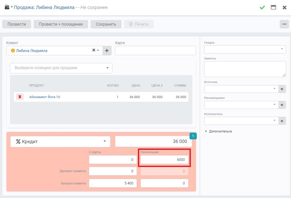Click quantity cell 1 of Абонемент Йога
Viewport: 291px width, 198px height.
tap(117, 97)
